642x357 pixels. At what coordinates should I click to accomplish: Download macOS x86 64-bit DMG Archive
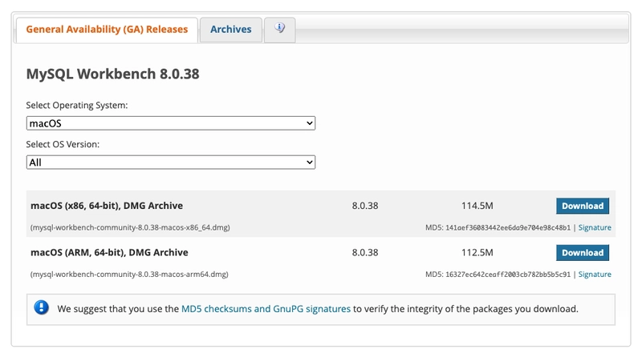tap(583, 206)
